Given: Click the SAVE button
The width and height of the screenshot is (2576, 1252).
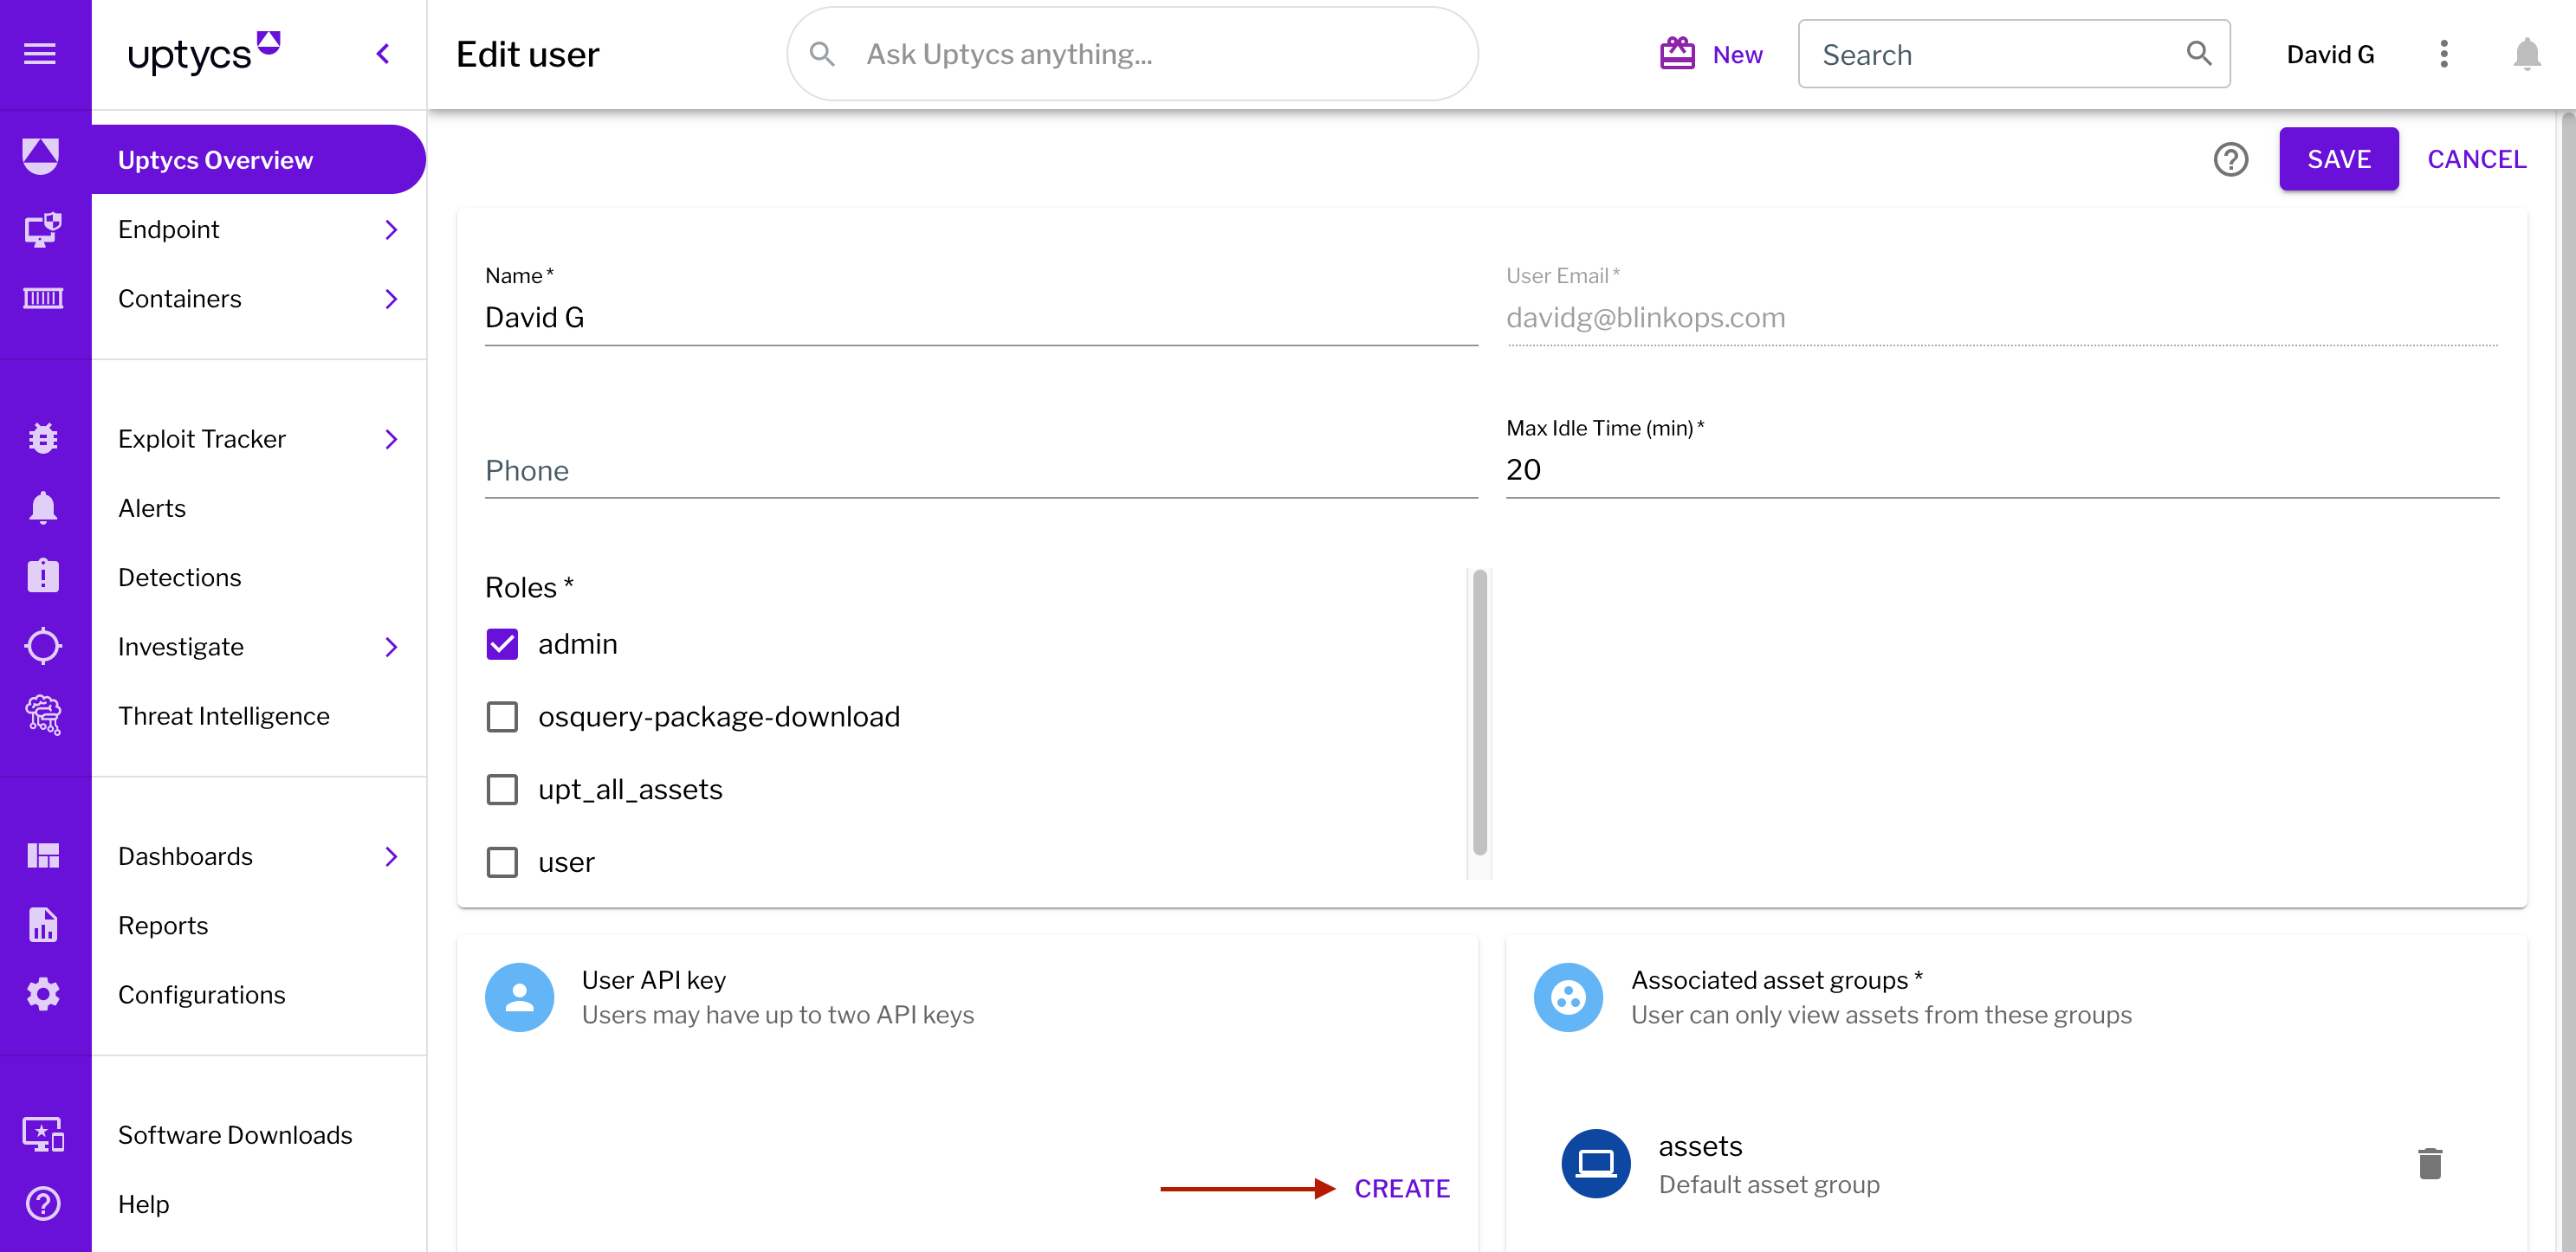Looking at the screenshot, I should click(2338, 159).
